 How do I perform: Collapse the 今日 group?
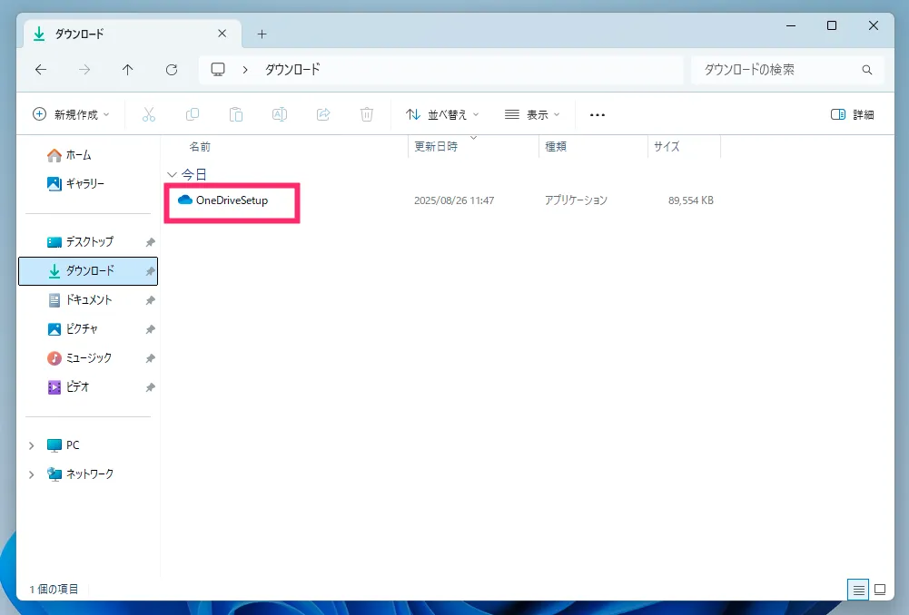click(x=172, y=174)
